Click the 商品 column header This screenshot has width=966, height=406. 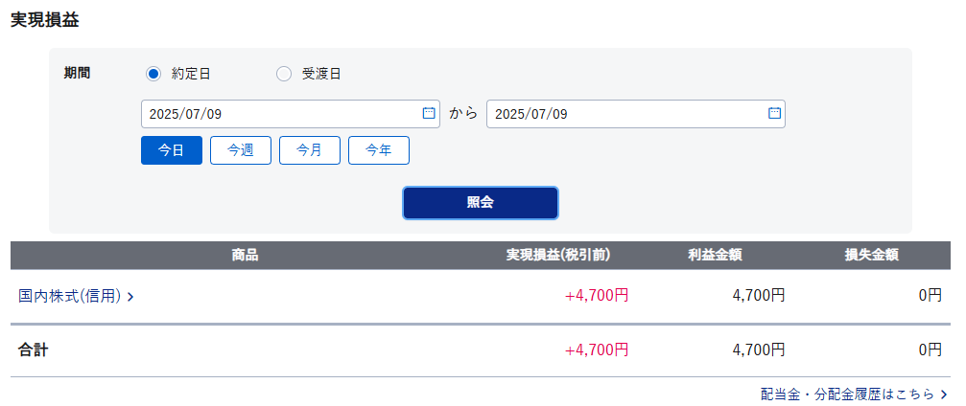click(x=246, y=256)
